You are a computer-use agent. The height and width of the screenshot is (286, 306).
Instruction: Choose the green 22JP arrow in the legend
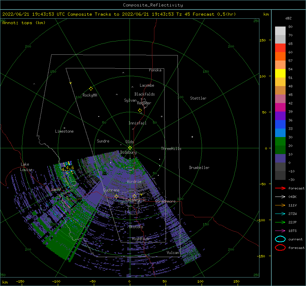(x=280, y=222)
